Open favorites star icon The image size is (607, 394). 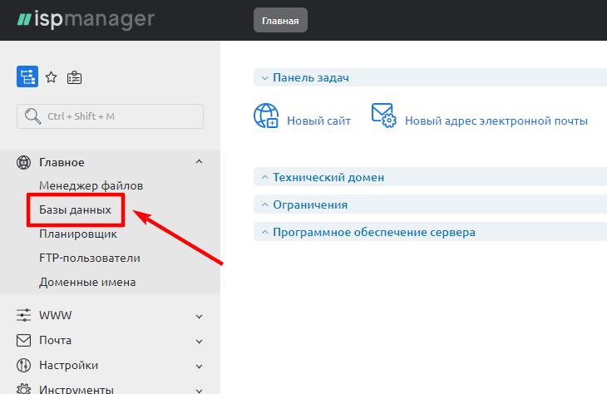[x=51, y=77]
